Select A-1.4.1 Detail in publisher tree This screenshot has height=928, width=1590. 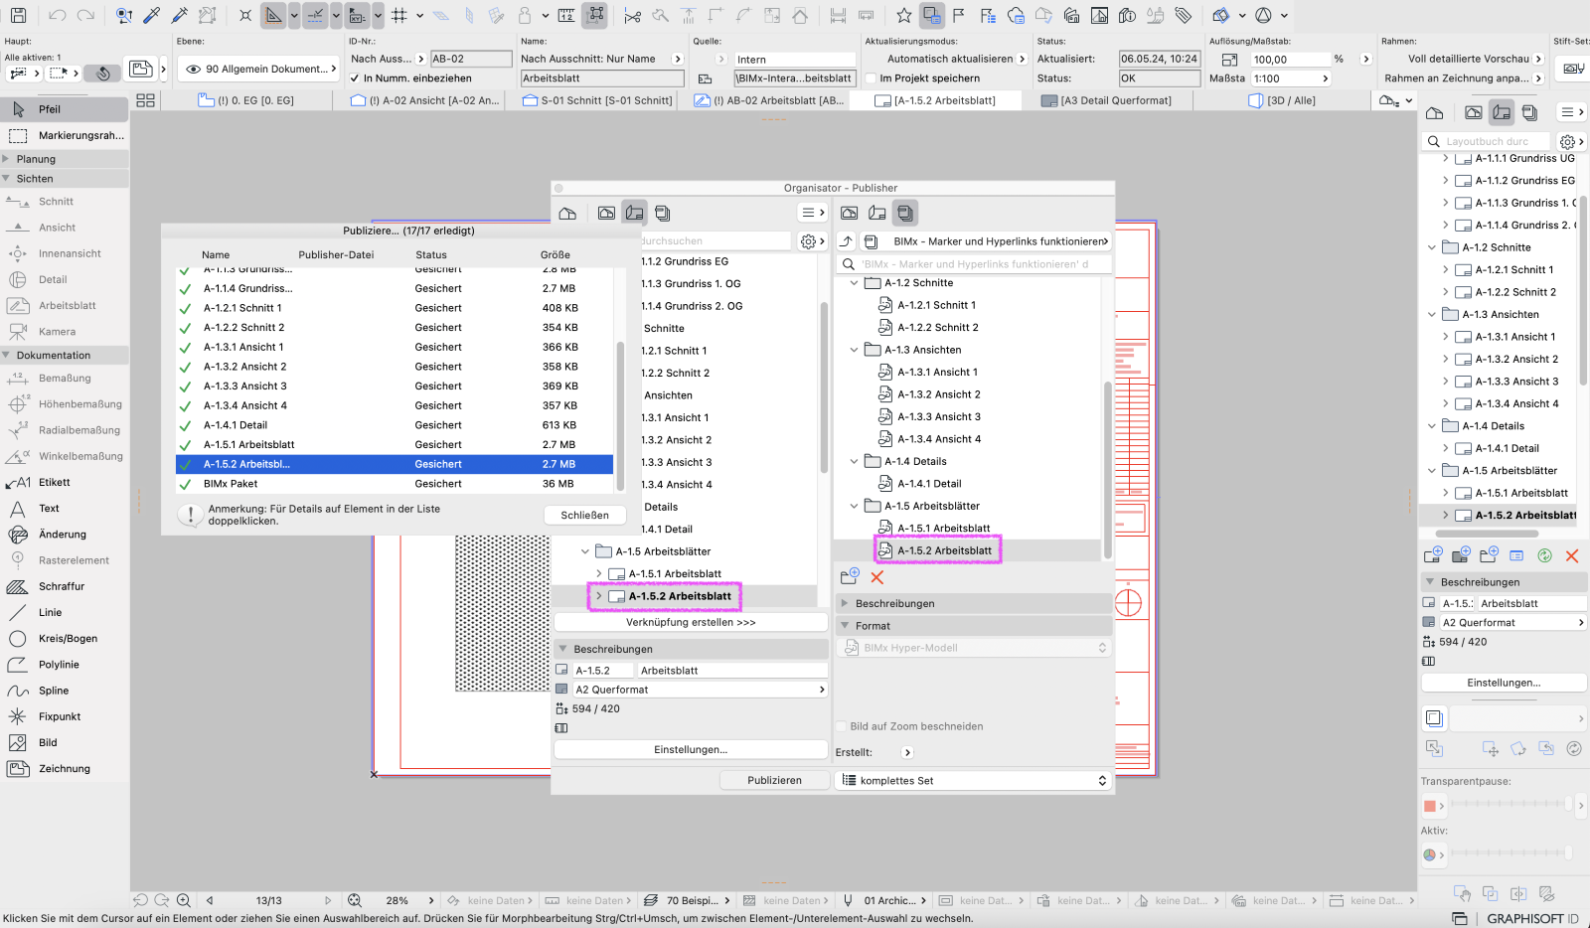pyautogui.click(x=929, y=484)
